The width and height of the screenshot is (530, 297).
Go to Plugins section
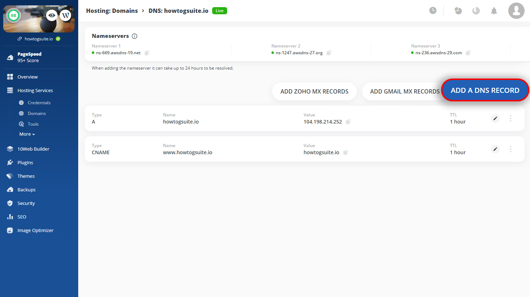point(25,162)
